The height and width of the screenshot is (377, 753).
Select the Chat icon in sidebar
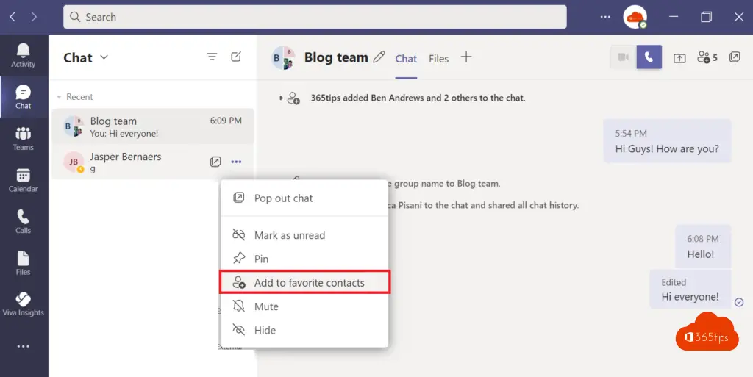(23, 97)
